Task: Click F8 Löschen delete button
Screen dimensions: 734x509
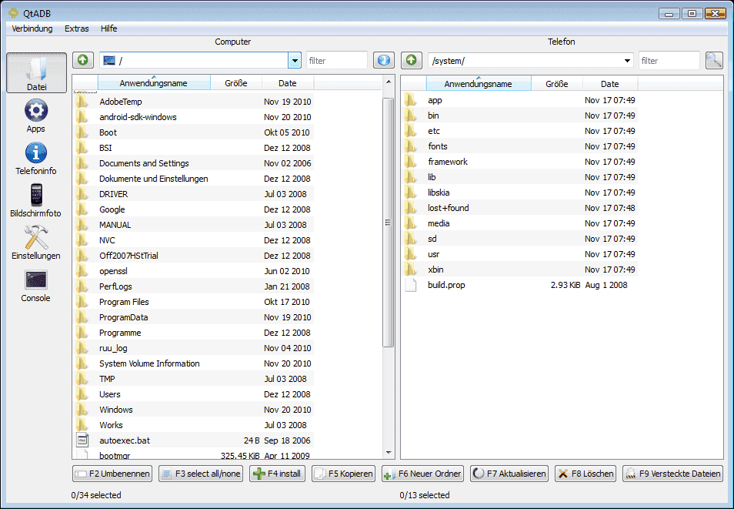Action: coord(586,474)
